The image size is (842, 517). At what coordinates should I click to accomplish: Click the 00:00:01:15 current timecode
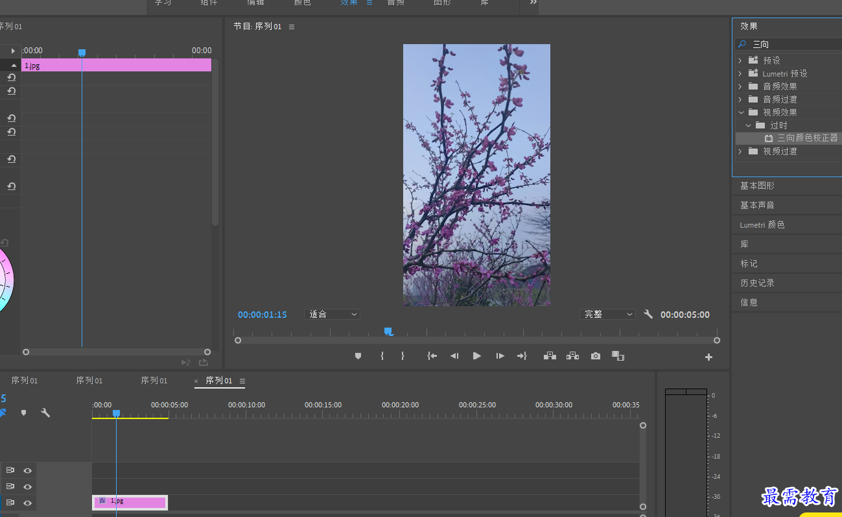[x=263, y=315]
